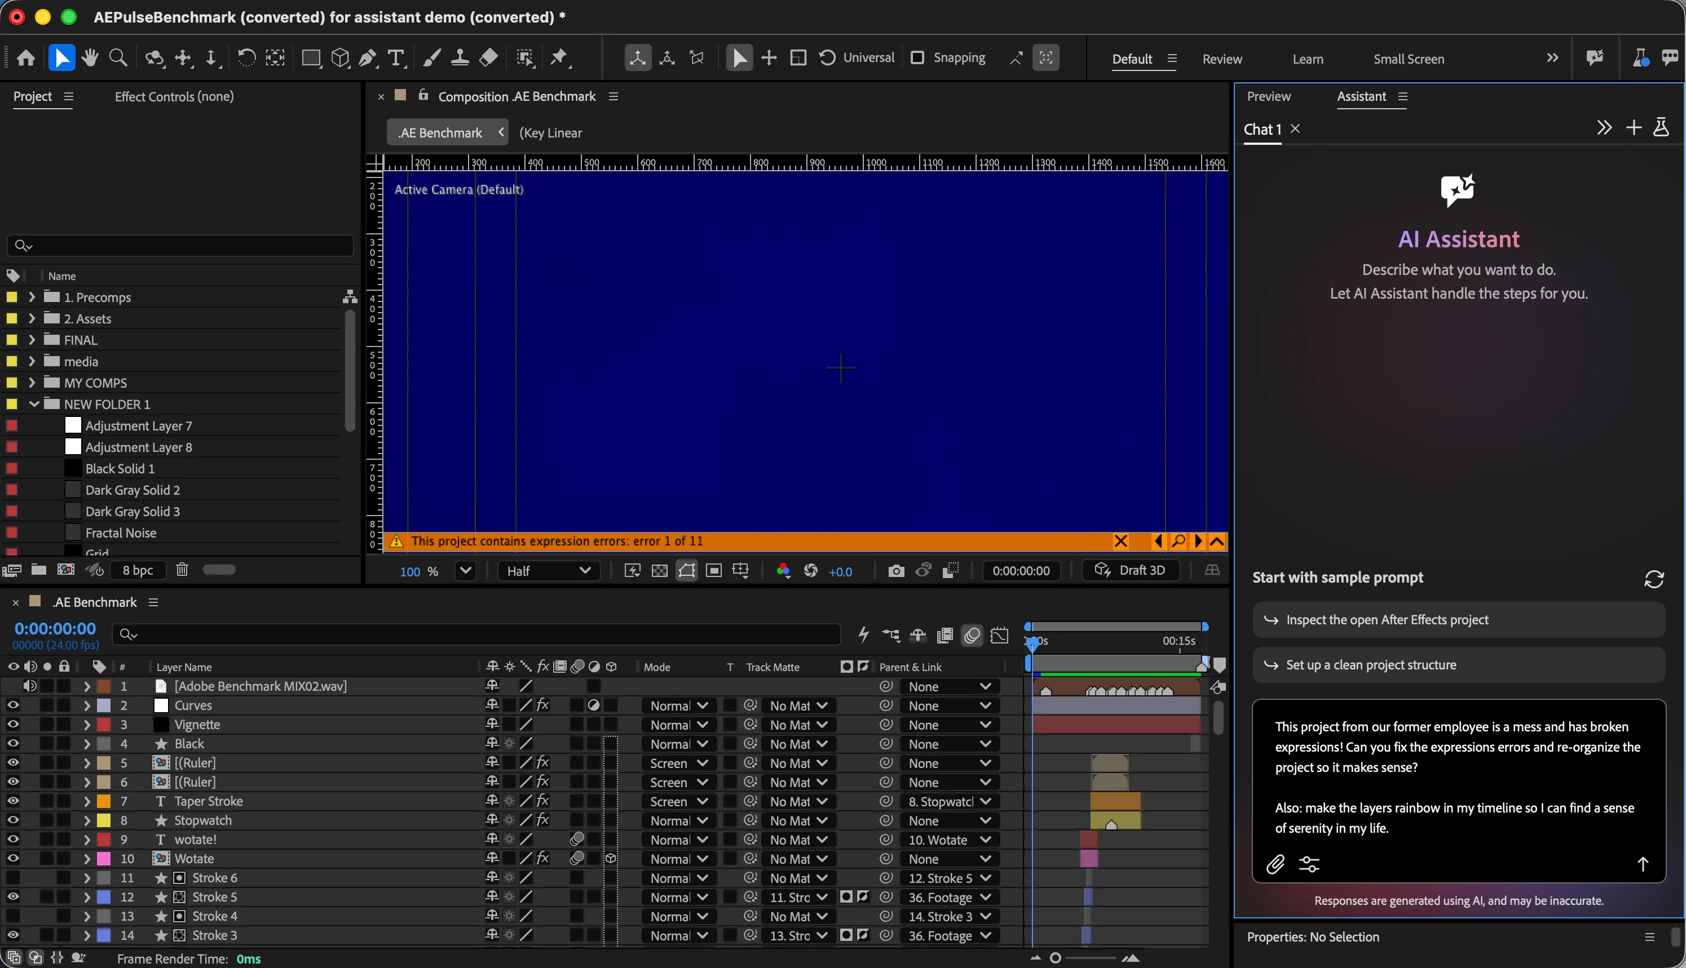1686x968 pixels.
Task: Reset exposure in the viewer
Action: (x=810, y=571)
